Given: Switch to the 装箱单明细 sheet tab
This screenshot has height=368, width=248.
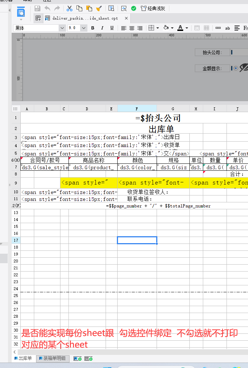Looking at the screenshot, I should click(52, 359).
